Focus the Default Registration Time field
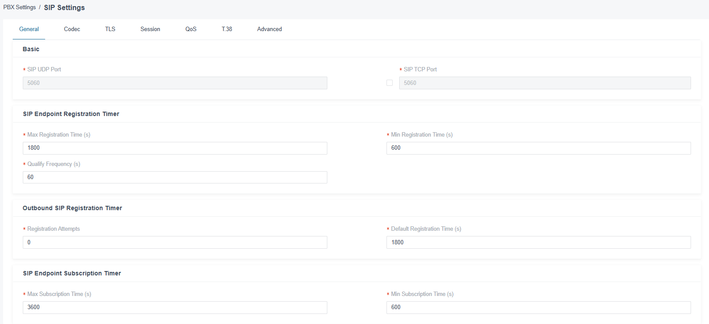This screenshot has height=324, width=709. 539,242
